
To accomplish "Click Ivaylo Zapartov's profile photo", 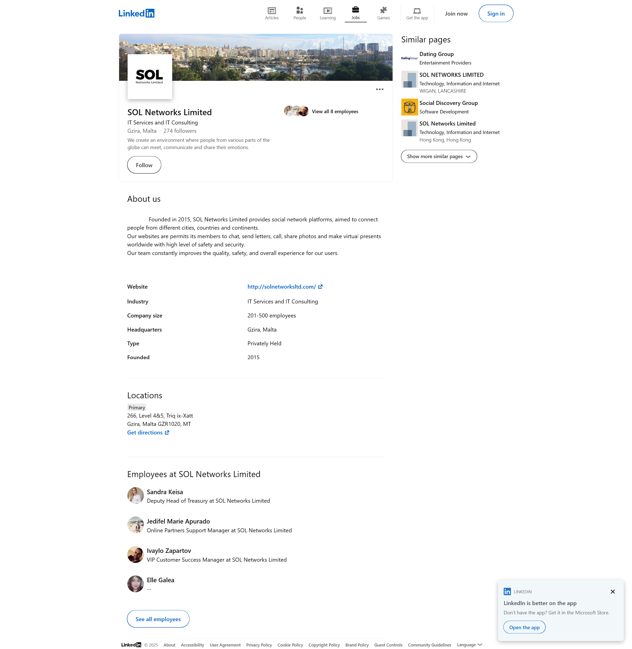I will 135,555.
